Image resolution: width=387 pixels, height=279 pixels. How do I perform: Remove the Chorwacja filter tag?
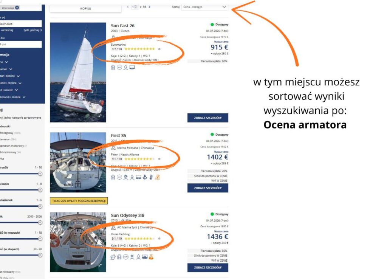point(17,7)
